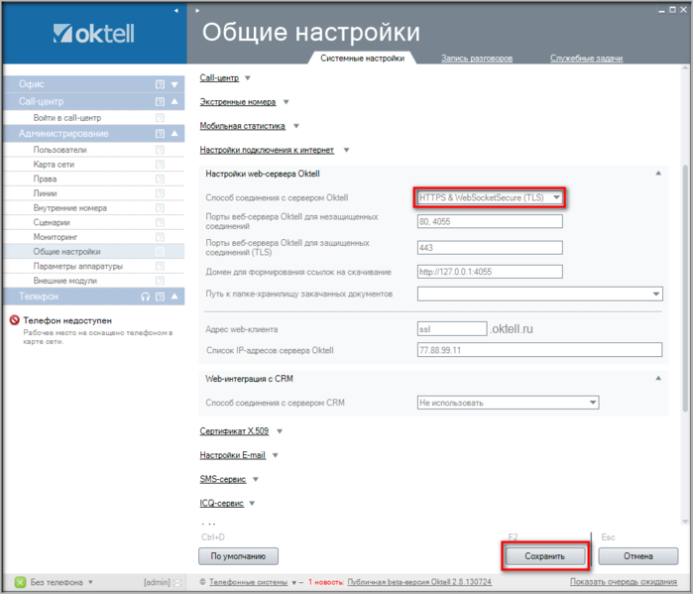
Task: Click the left arrow to collapse sidebar
Action: coord(175,10)
